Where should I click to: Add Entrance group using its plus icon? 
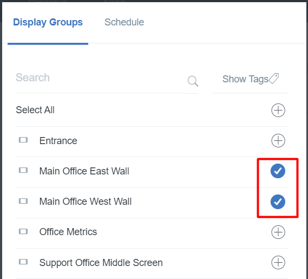tap(278, 140)
